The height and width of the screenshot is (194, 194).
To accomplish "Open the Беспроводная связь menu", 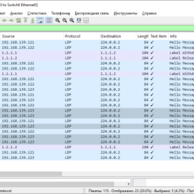I will [92, 13].
